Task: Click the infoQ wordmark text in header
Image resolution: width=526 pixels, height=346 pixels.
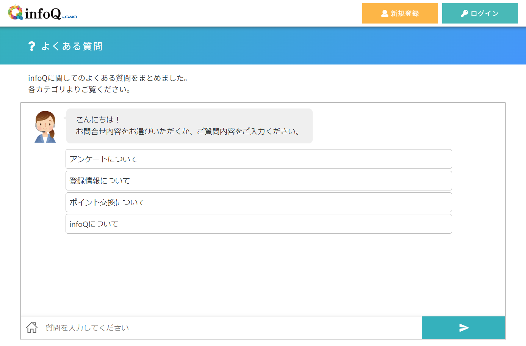Action: click(43, 14)
